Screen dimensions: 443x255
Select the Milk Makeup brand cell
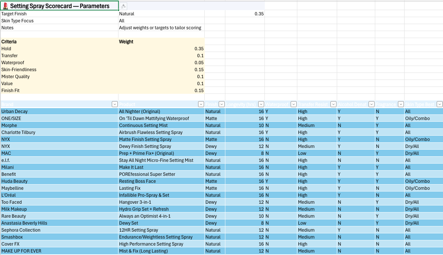(59, 209)
